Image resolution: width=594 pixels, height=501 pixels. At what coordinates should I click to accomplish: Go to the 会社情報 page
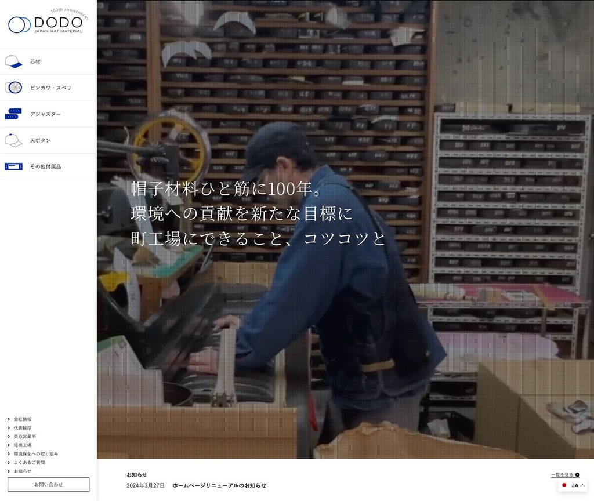pos(23,419)
